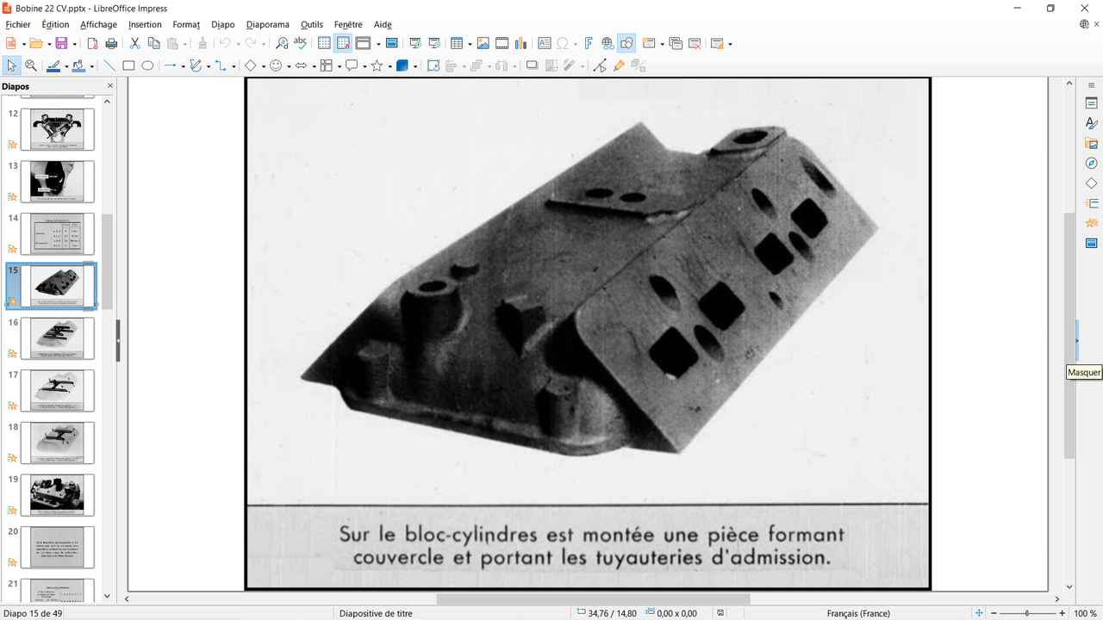
Task: Click the Masquer sidebar hide handle
Action: click(x=1076, y=342)
